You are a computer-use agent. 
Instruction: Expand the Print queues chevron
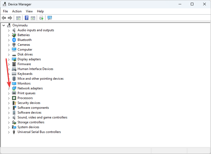point(9,93)
